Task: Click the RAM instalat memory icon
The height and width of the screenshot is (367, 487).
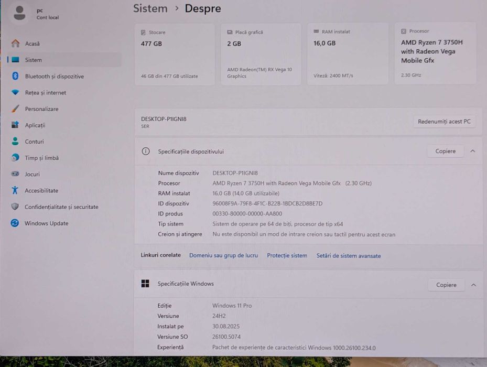Action: click(x=316, y=31)
